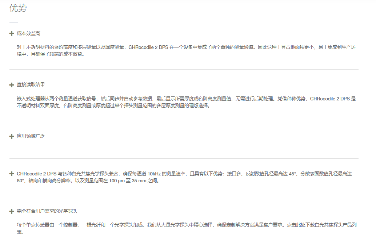Click the plus icon before the CHRocodile 2 DPS 与各种白光 section
This screenshot has height=245, width=376.
pos(12,174)
